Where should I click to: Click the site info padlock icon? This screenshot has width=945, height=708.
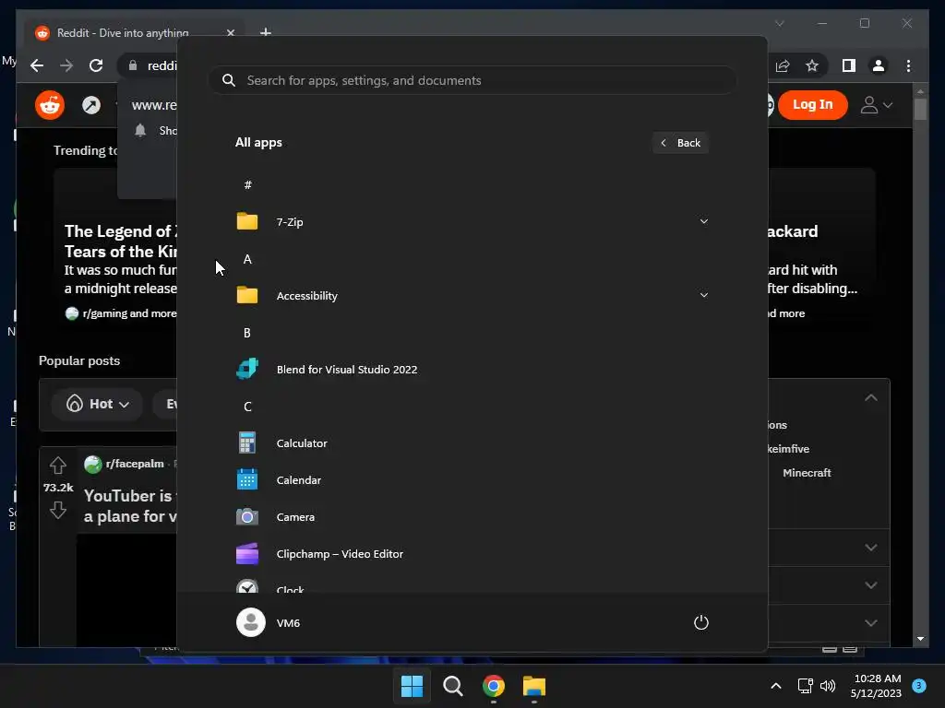pyautogui.click(x=133, y=65)
